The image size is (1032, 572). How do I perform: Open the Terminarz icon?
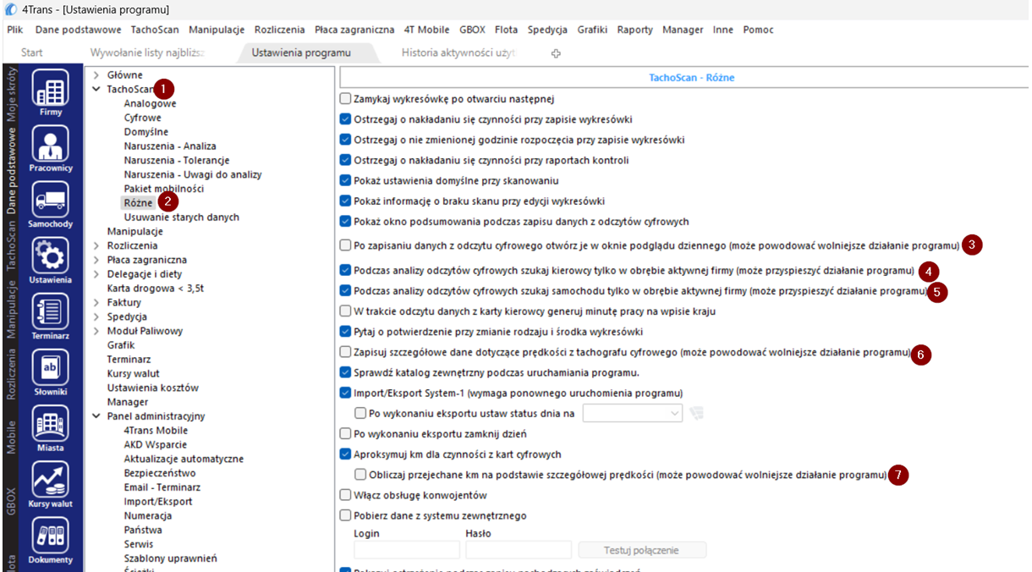point(50,314)
